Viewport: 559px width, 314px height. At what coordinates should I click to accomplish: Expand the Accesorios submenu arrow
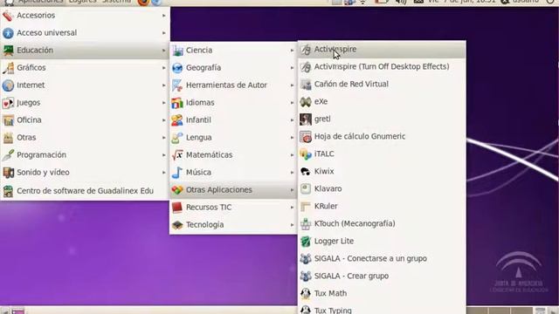[x=164, y=16]
